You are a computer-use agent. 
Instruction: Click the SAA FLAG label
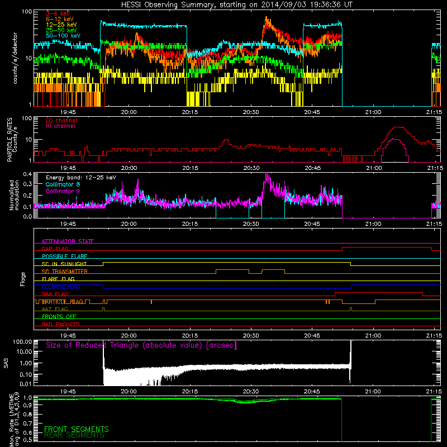[x=55, y=294]
